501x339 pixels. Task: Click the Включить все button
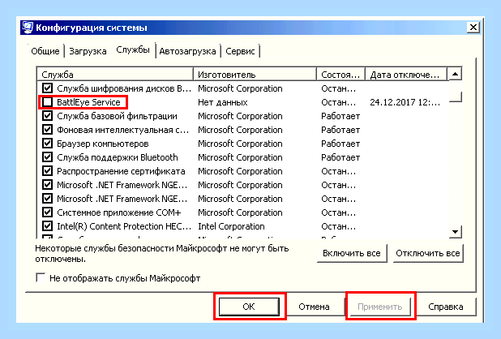(352, 253)
